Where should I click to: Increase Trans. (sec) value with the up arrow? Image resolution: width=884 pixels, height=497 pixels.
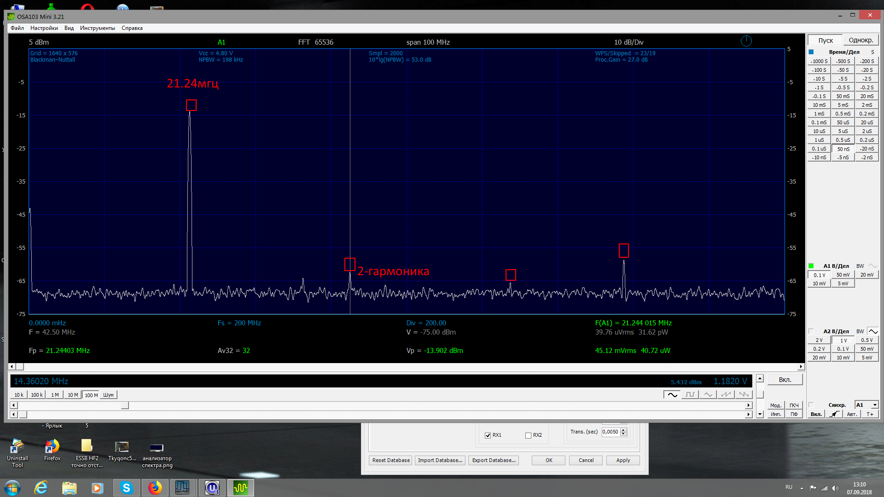pos(623,430)
